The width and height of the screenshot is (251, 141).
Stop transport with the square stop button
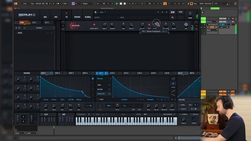click(x=121, y=4)
